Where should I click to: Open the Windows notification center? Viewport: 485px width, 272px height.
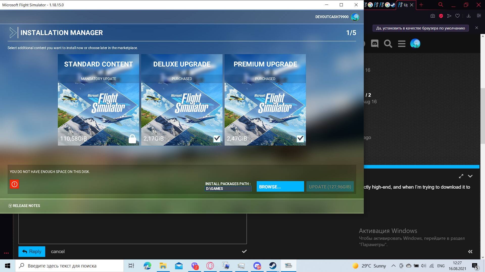(x=475, y=266)
